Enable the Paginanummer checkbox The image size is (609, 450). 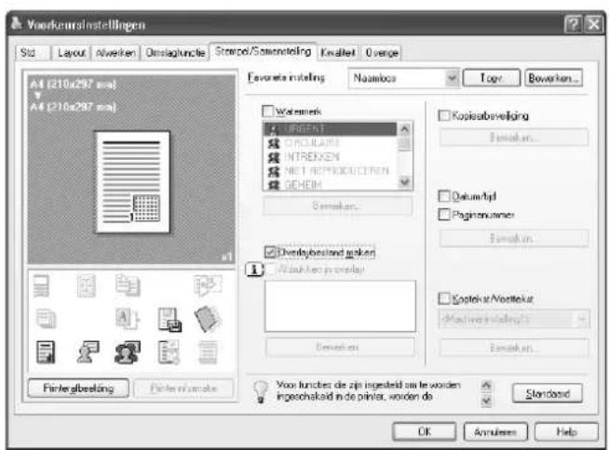(x=443, y=214)
